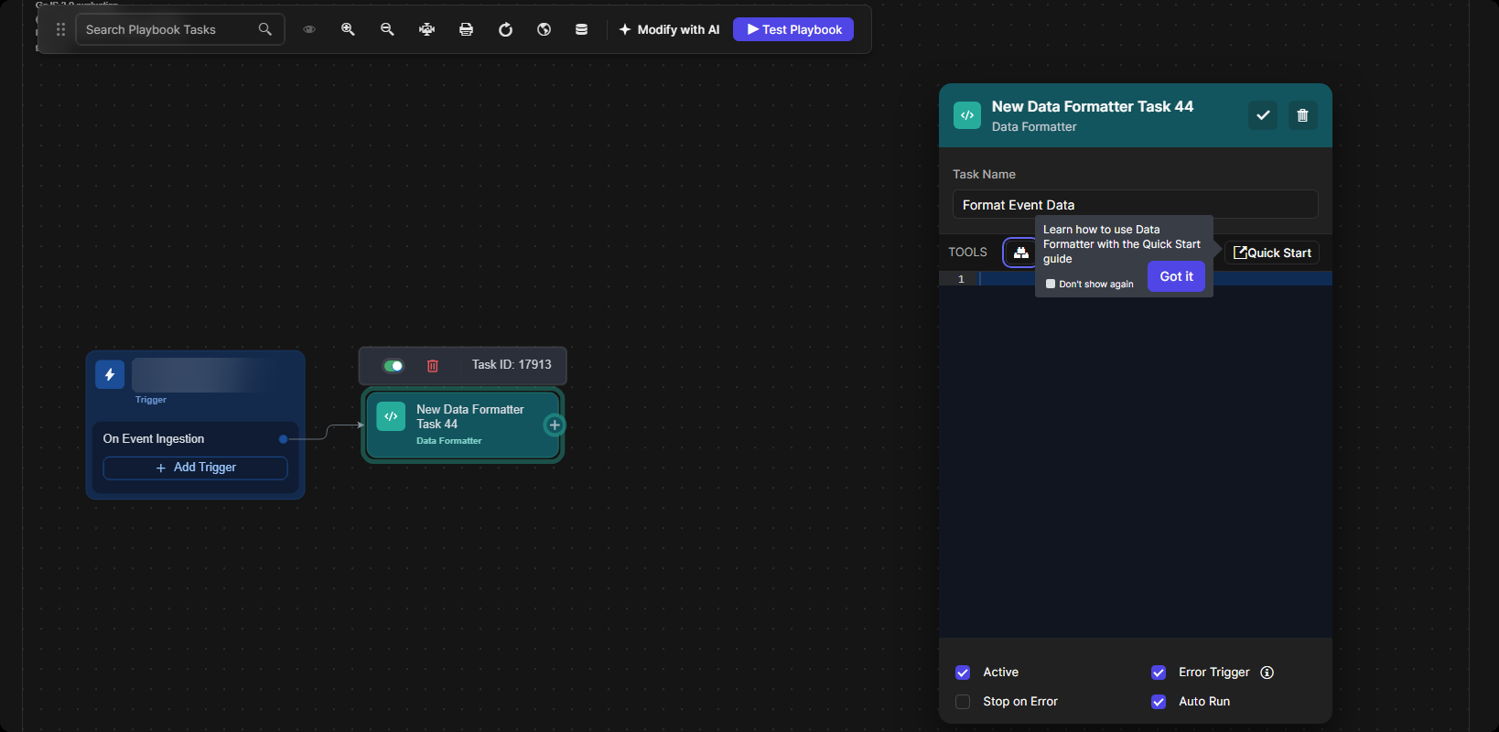Click the info icon next to Error Trigger
The image size is (1499, 732).
(x=1267, y=673)
